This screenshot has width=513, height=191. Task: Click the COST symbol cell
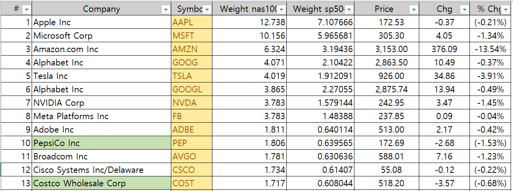click(x=192, y=184)
